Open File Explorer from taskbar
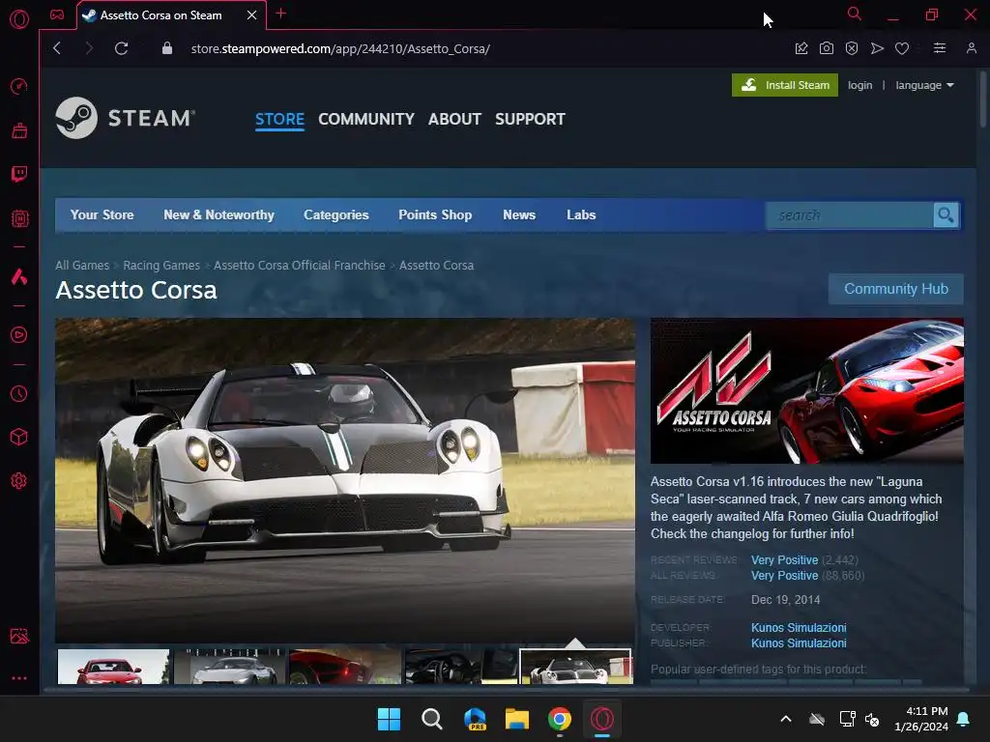990x742 pixels. (517, 719)
